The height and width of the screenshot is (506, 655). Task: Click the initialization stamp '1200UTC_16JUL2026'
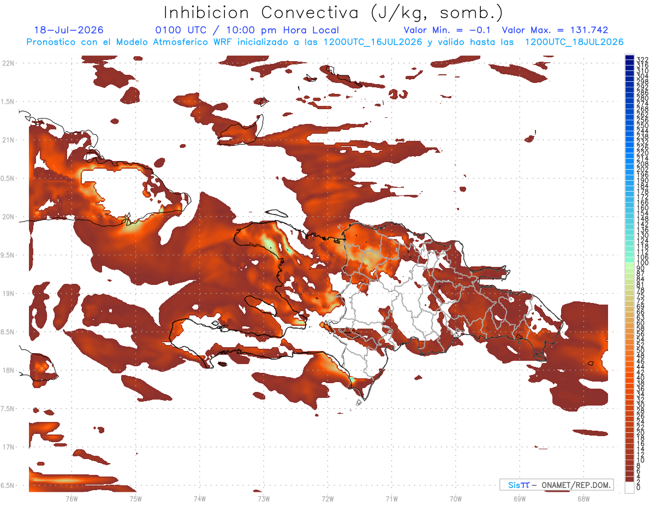[373, 42]
